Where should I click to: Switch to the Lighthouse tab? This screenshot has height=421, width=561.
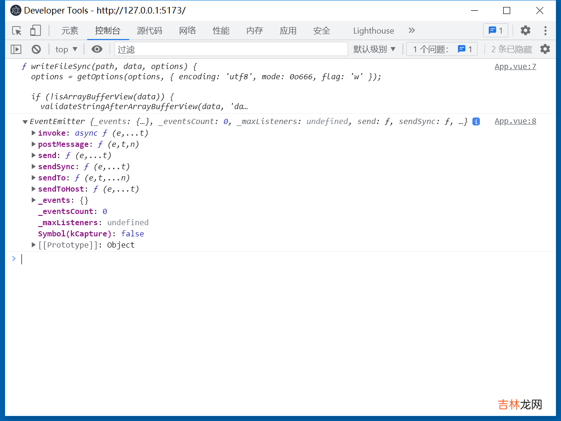373,31
